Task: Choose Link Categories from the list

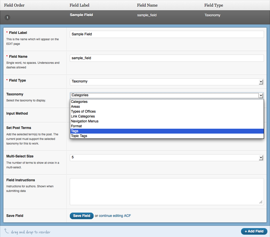Action: click(x=167, y=116)
